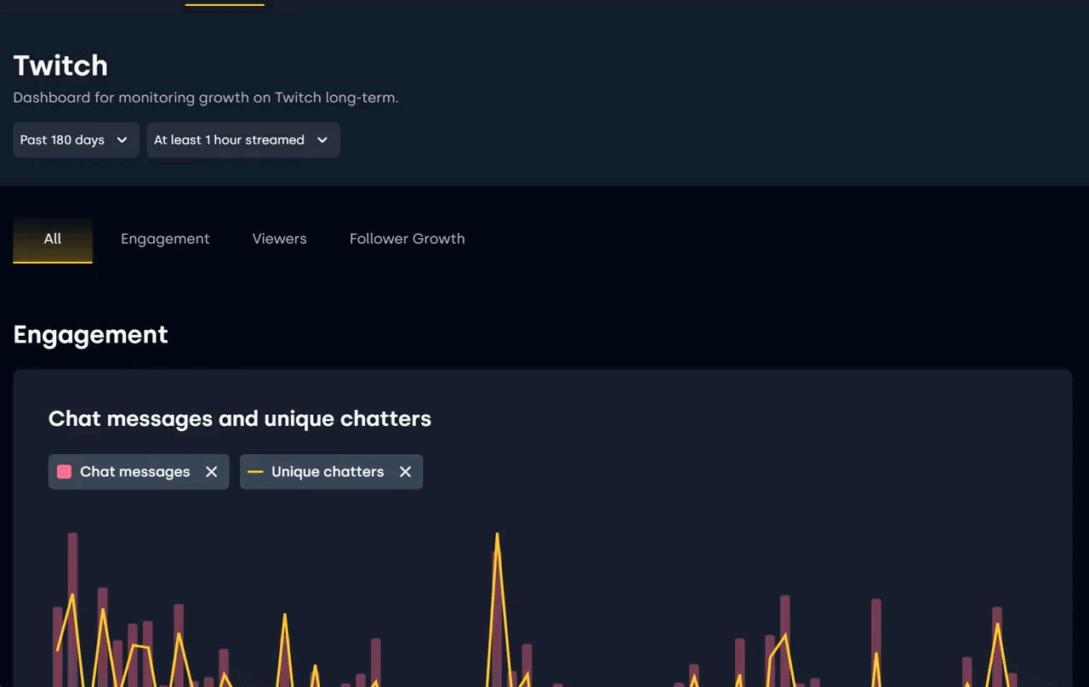Click the Twitch page title
The height and width of the screenshot is (687, 1089).
[60, 65]
